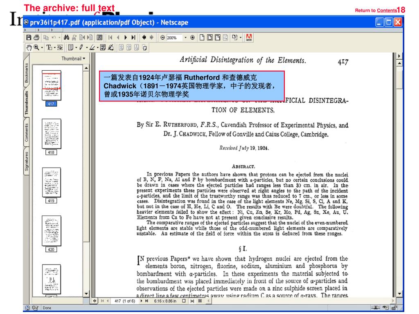This screenshot has height=314, width=419.
Task: Select the Pencil drawing tool
Action: 81,48
